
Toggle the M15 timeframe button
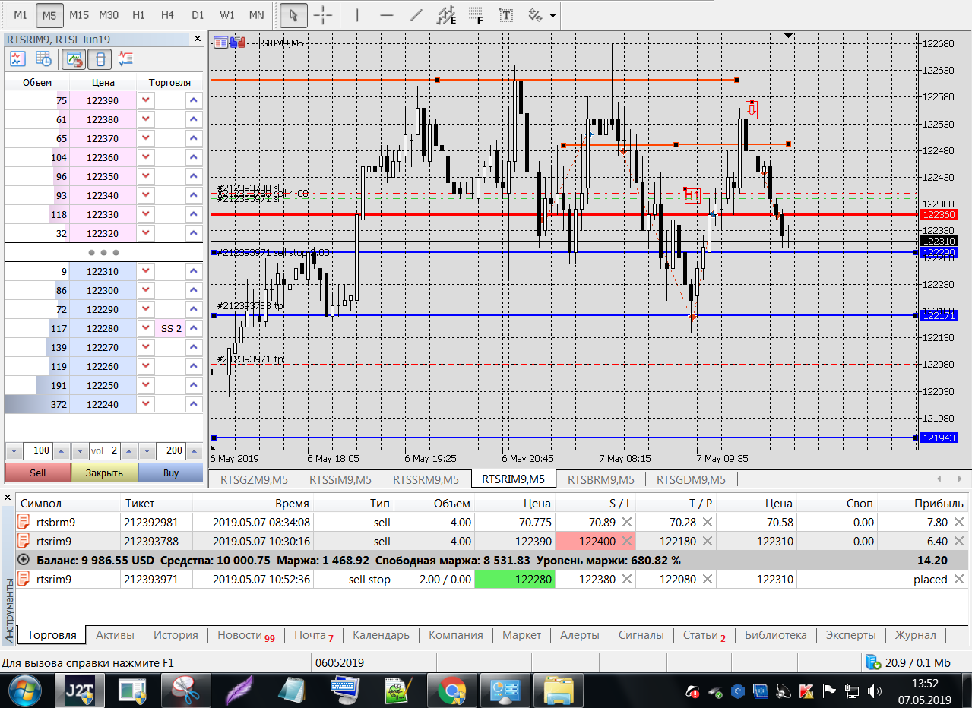click(x=78, y=14)
